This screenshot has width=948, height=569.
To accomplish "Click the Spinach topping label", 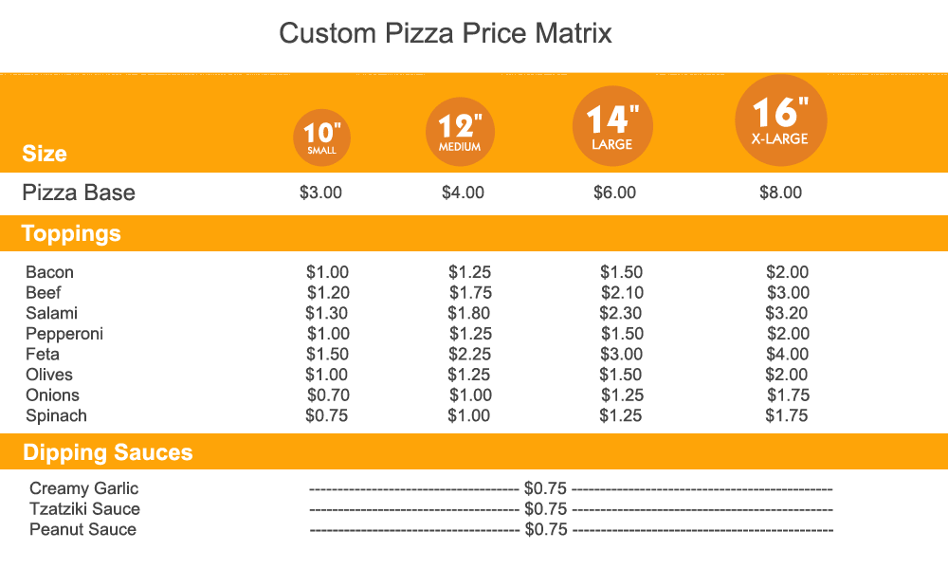I will tap(57, 416).
